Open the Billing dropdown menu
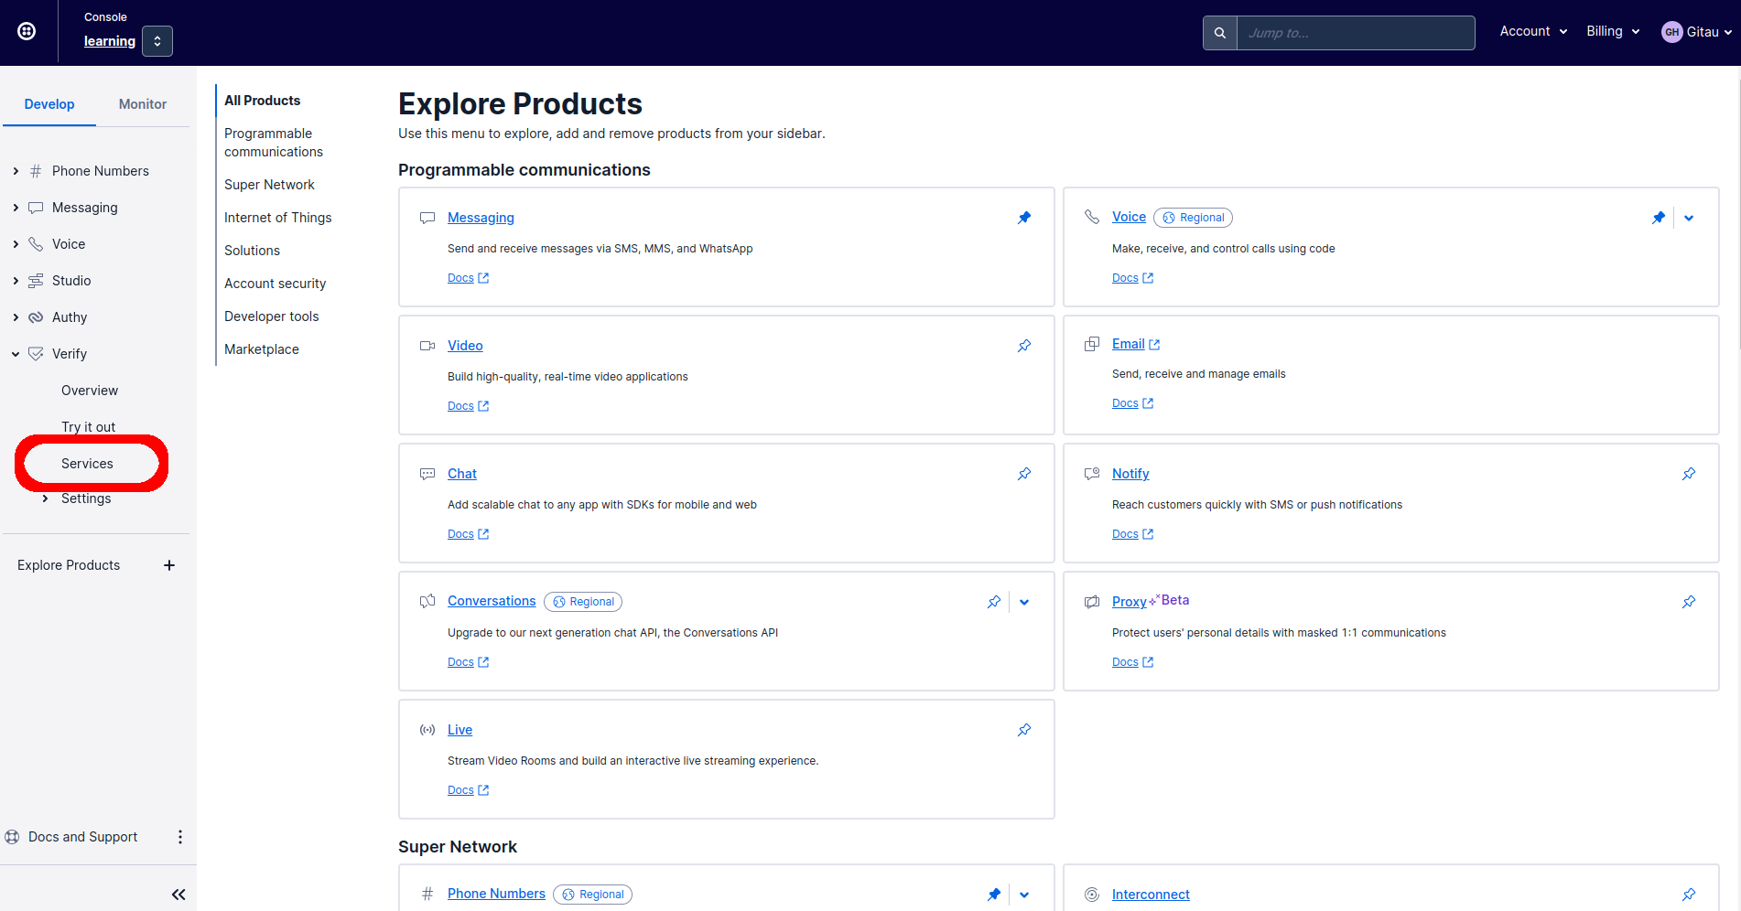 click(x=1613, y=31)
